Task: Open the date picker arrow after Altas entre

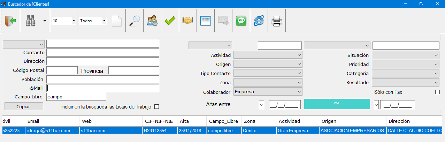Action: click(x=262, y=104)
